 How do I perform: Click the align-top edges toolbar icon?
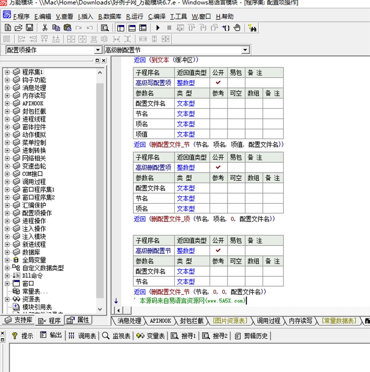click(44, 39)
